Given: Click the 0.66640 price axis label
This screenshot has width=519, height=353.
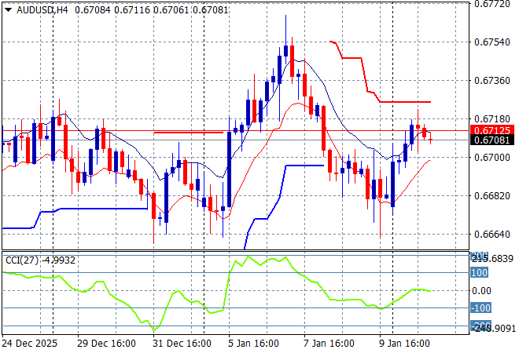Looking at the screenshot, I should pos(492,234).
